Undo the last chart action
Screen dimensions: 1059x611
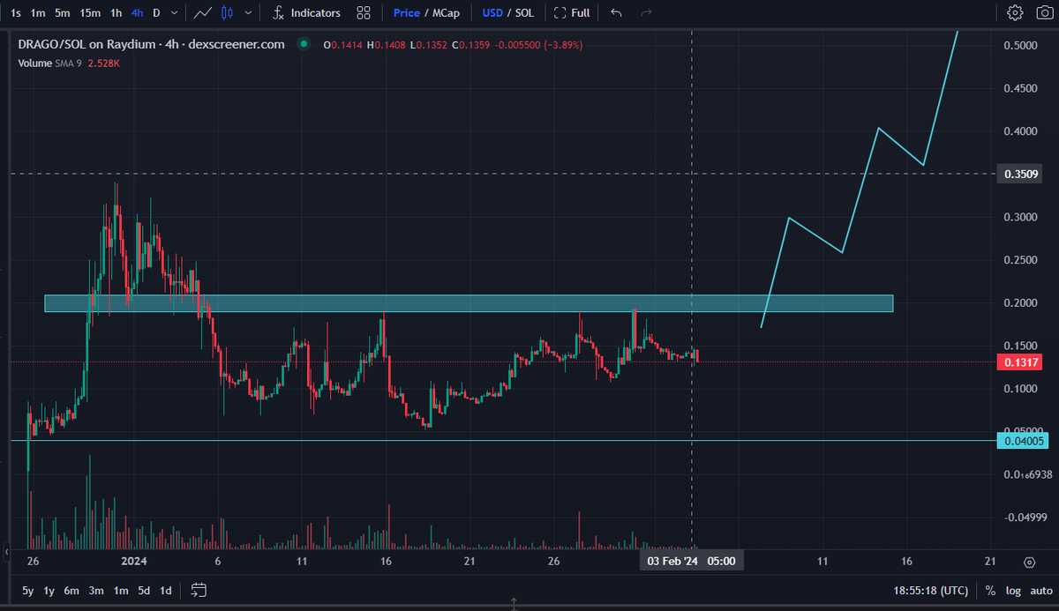click(x=615, y=12)
